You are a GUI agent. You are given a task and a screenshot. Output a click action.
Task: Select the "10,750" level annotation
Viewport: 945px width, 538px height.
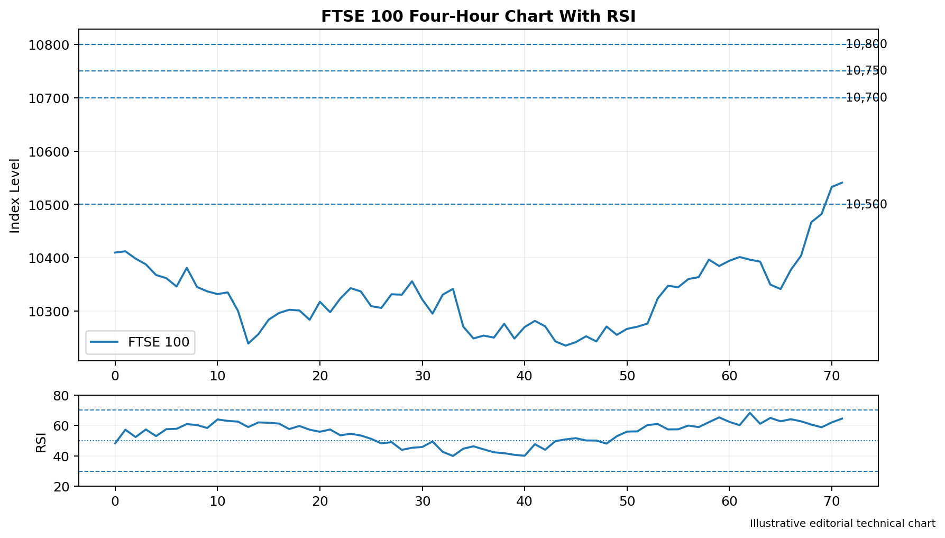coord(866,71)
